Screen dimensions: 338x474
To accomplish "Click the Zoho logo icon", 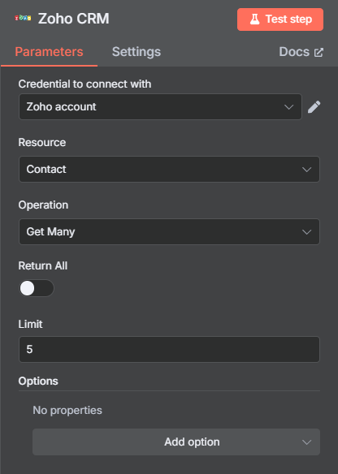I will [23, 19].
